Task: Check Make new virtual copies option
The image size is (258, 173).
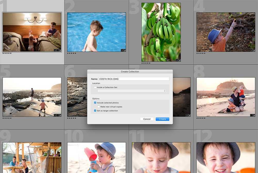Action: click(99, 107)
